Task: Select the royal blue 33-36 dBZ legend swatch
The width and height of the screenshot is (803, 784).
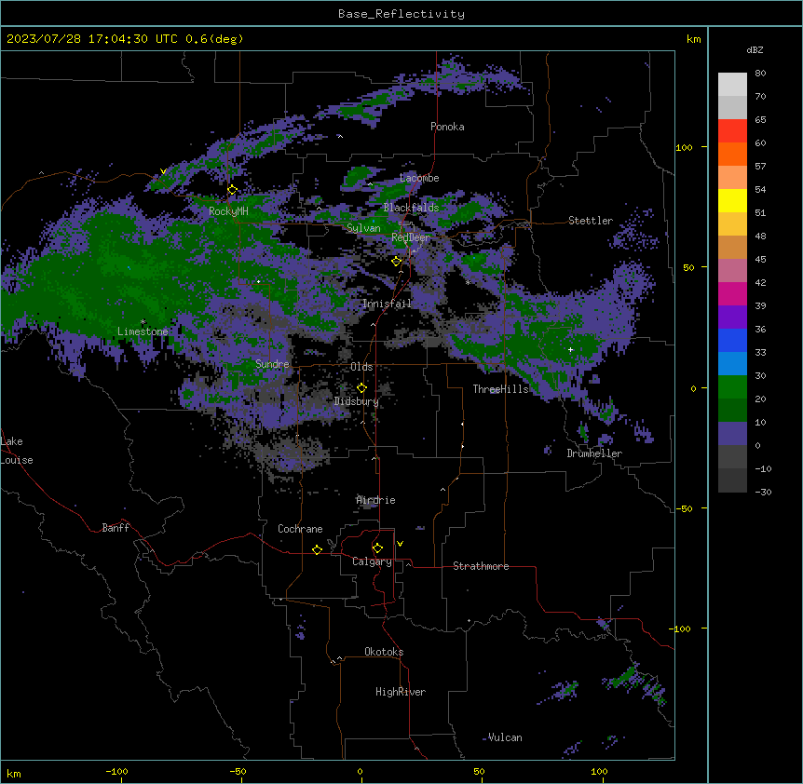Action: (732, 341)
